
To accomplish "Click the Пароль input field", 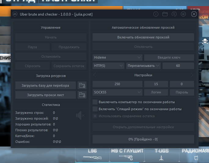I will click(x=182, y=92).
